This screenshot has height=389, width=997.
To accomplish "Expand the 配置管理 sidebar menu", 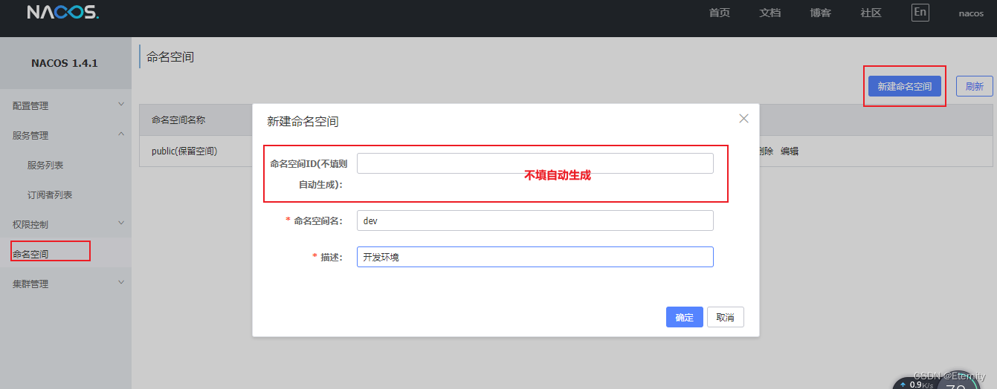I will pos(65,105).
